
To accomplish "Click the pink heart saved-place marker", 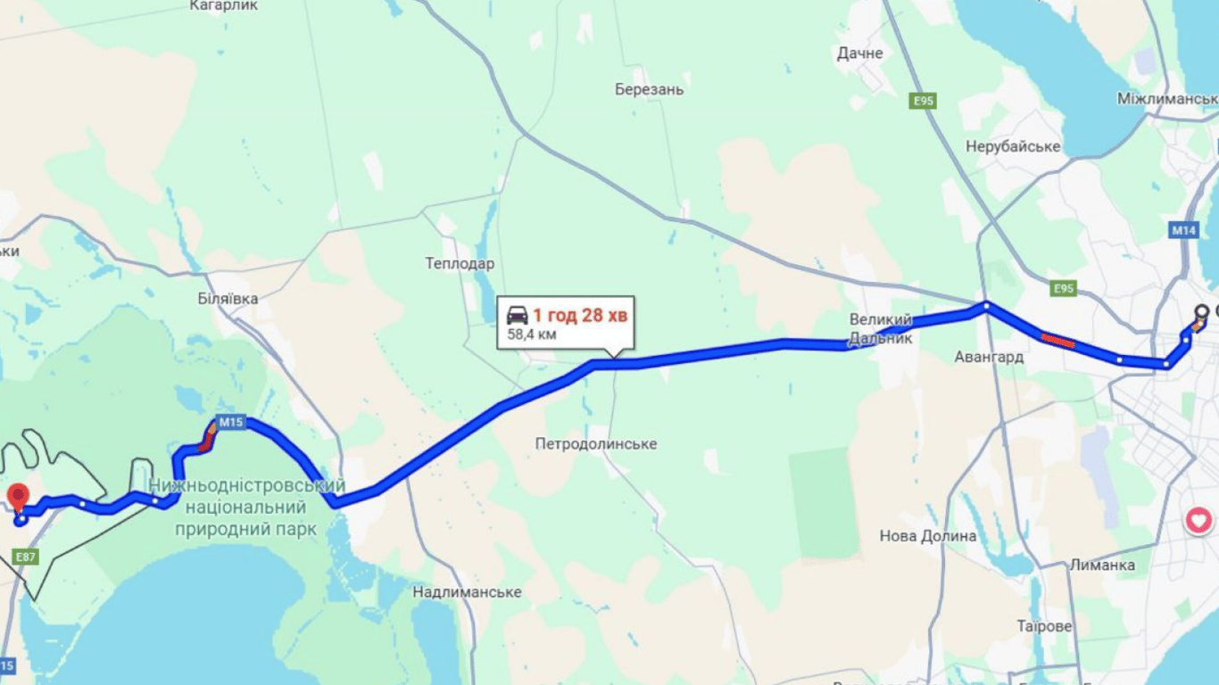I will [1198, 520].
